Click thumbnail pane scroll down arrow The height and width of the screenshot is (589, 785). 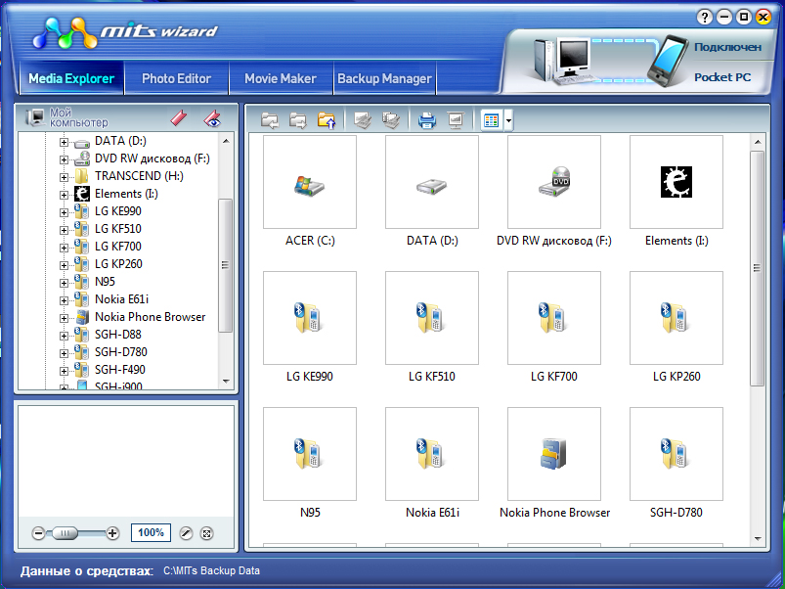coord(758,539)
